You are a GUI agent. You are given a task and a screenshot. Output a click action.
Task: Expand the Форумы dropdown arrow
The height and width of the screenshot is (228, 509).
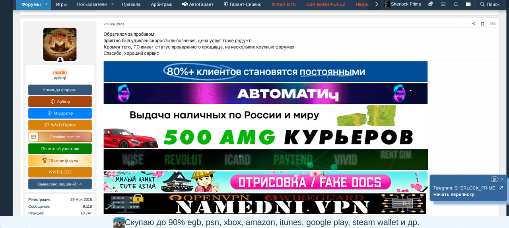[47, 4]
